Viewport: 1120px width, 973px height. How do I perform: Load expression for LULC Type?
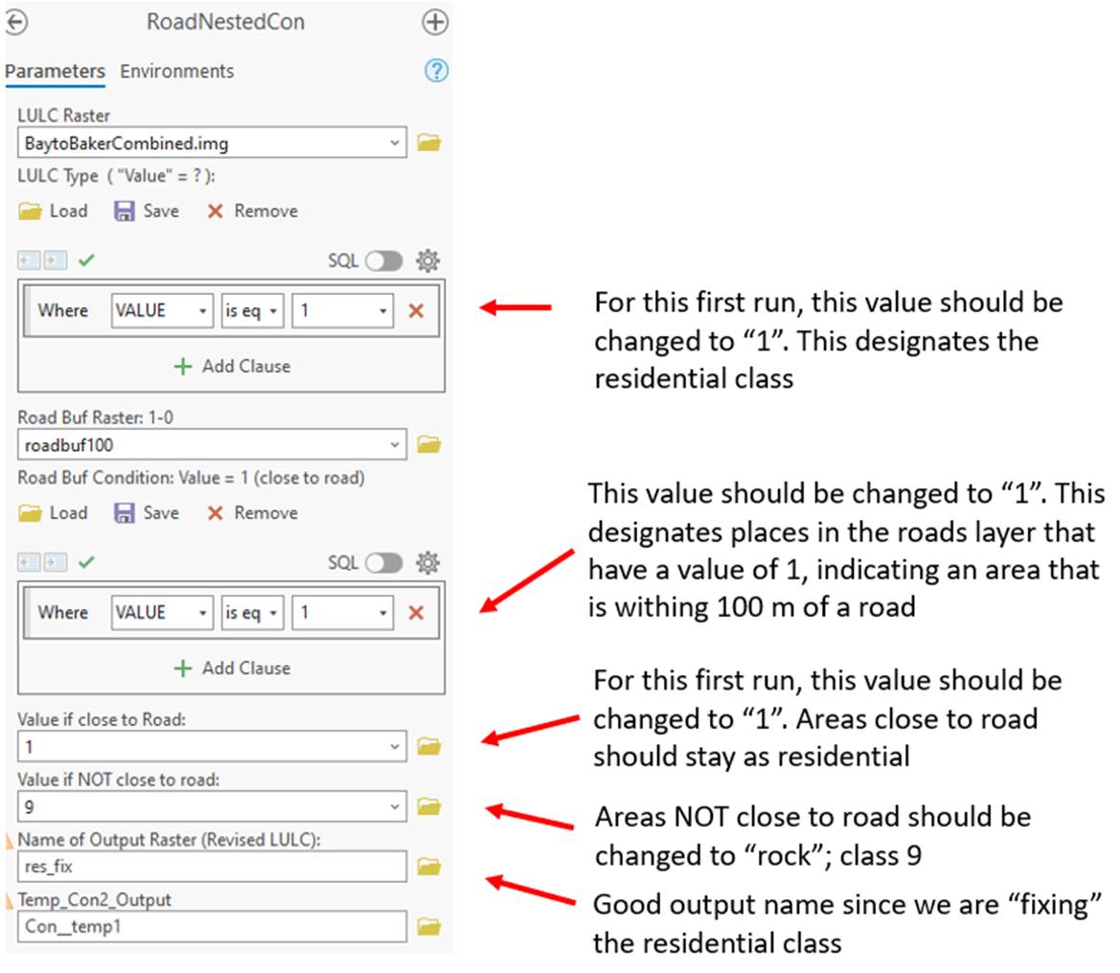[53, 212]
